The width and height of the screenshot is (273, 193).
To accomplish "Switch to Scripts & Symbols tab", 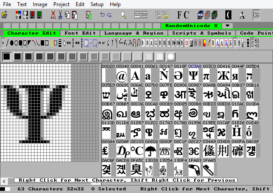I will click(202, 33).
